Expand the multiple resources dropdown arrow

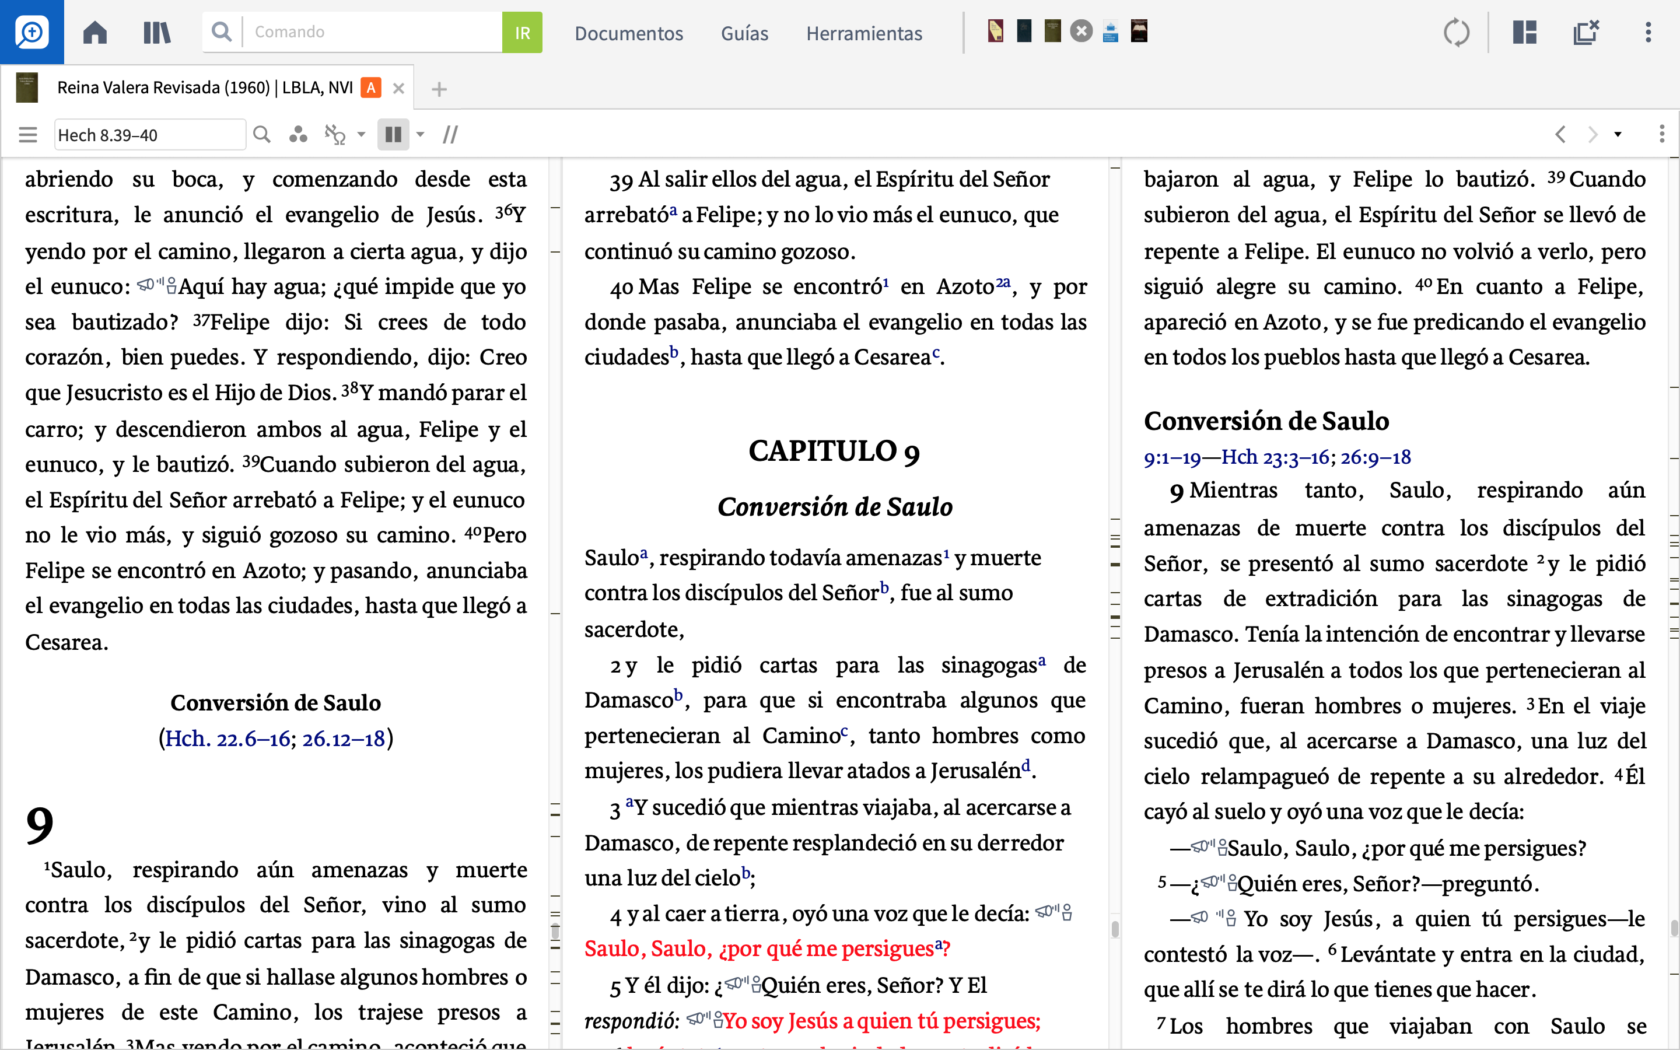[420, 135]
